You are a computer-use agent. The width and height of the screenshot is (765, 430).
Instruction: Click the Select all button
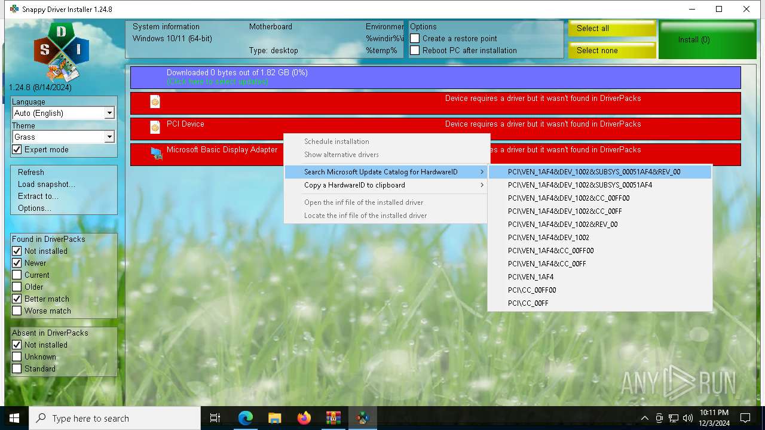pos(612,28)
